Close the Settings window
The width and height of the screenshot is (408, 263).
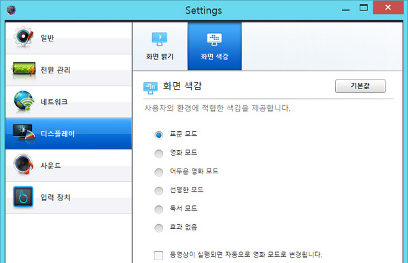[388, 7]
